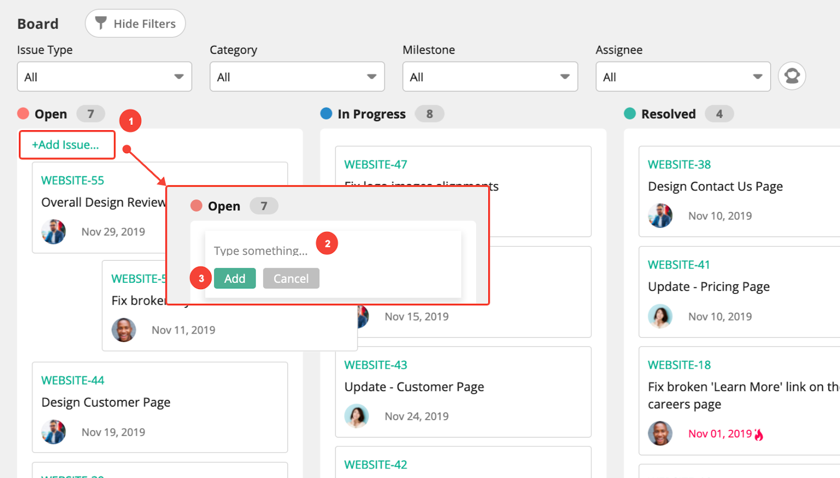Open the Issue Type dropdown
The width and height of the screenshot is (840, 478).
[104, 77]
